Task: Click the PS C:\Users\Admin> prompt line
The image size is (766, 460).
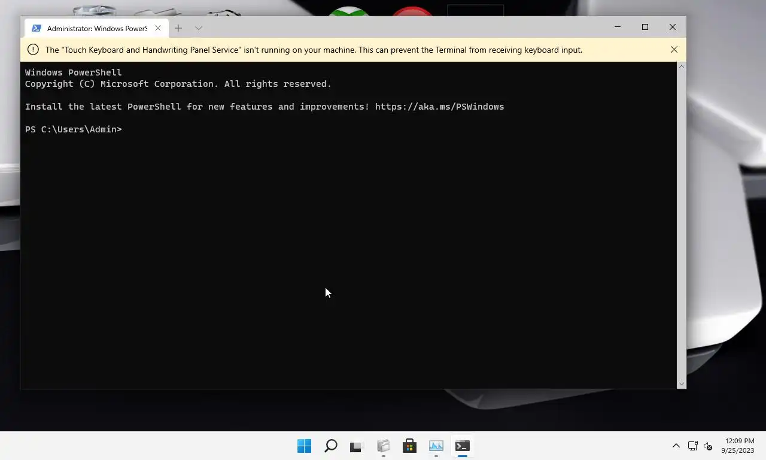Action: tap(74, 129)
